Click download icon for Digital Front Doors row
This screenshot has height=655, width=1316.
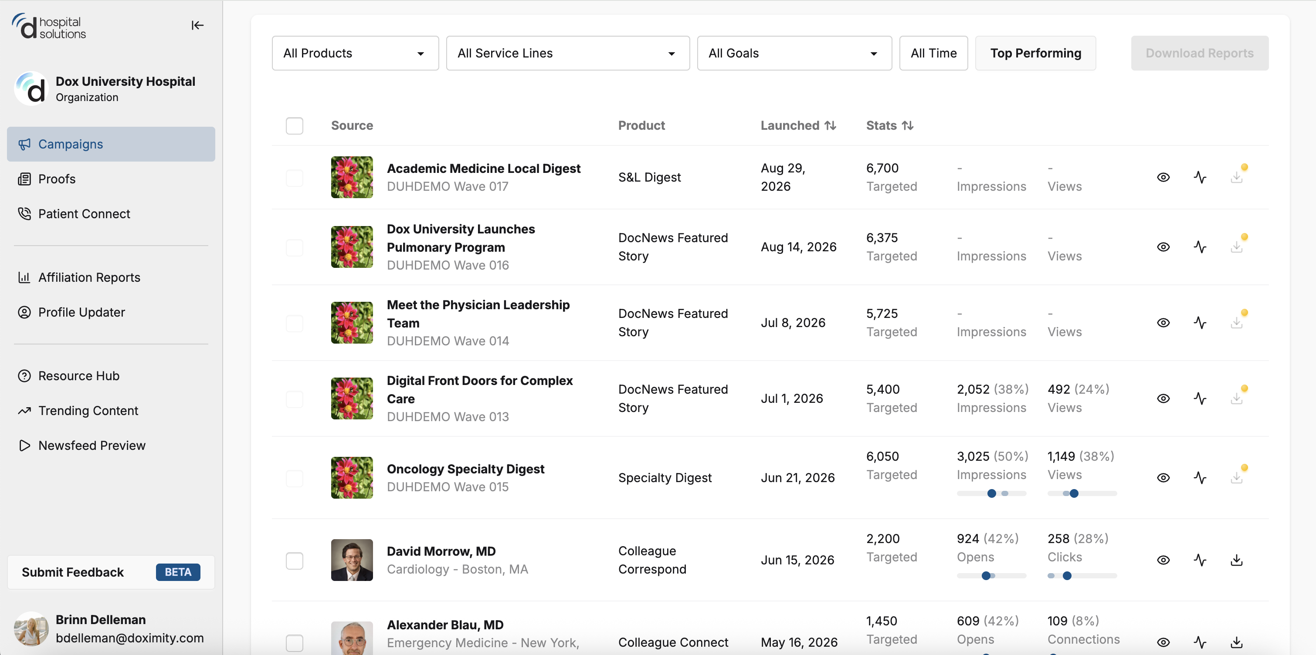[1236, 398]
